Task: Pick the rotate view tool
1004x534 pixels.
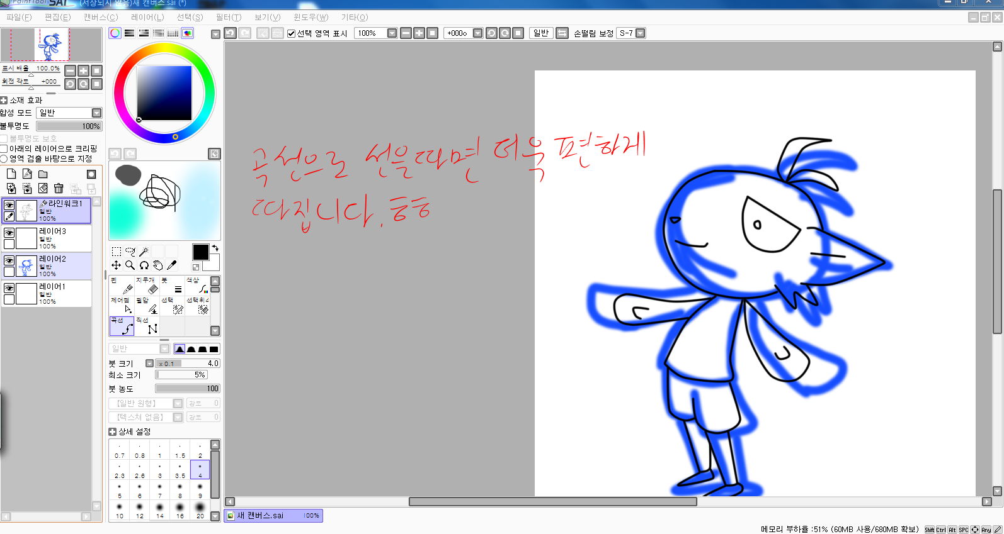Action: pyautogui.click(x=144, y=265)
